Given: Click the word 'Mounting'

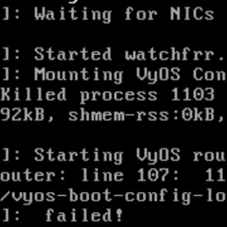Looking at the screenshot, I should coord(79,75).
